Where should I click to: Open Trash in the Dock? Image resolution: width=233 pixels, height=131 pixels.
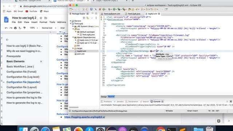pyautogui.click(x=210, y=129)
